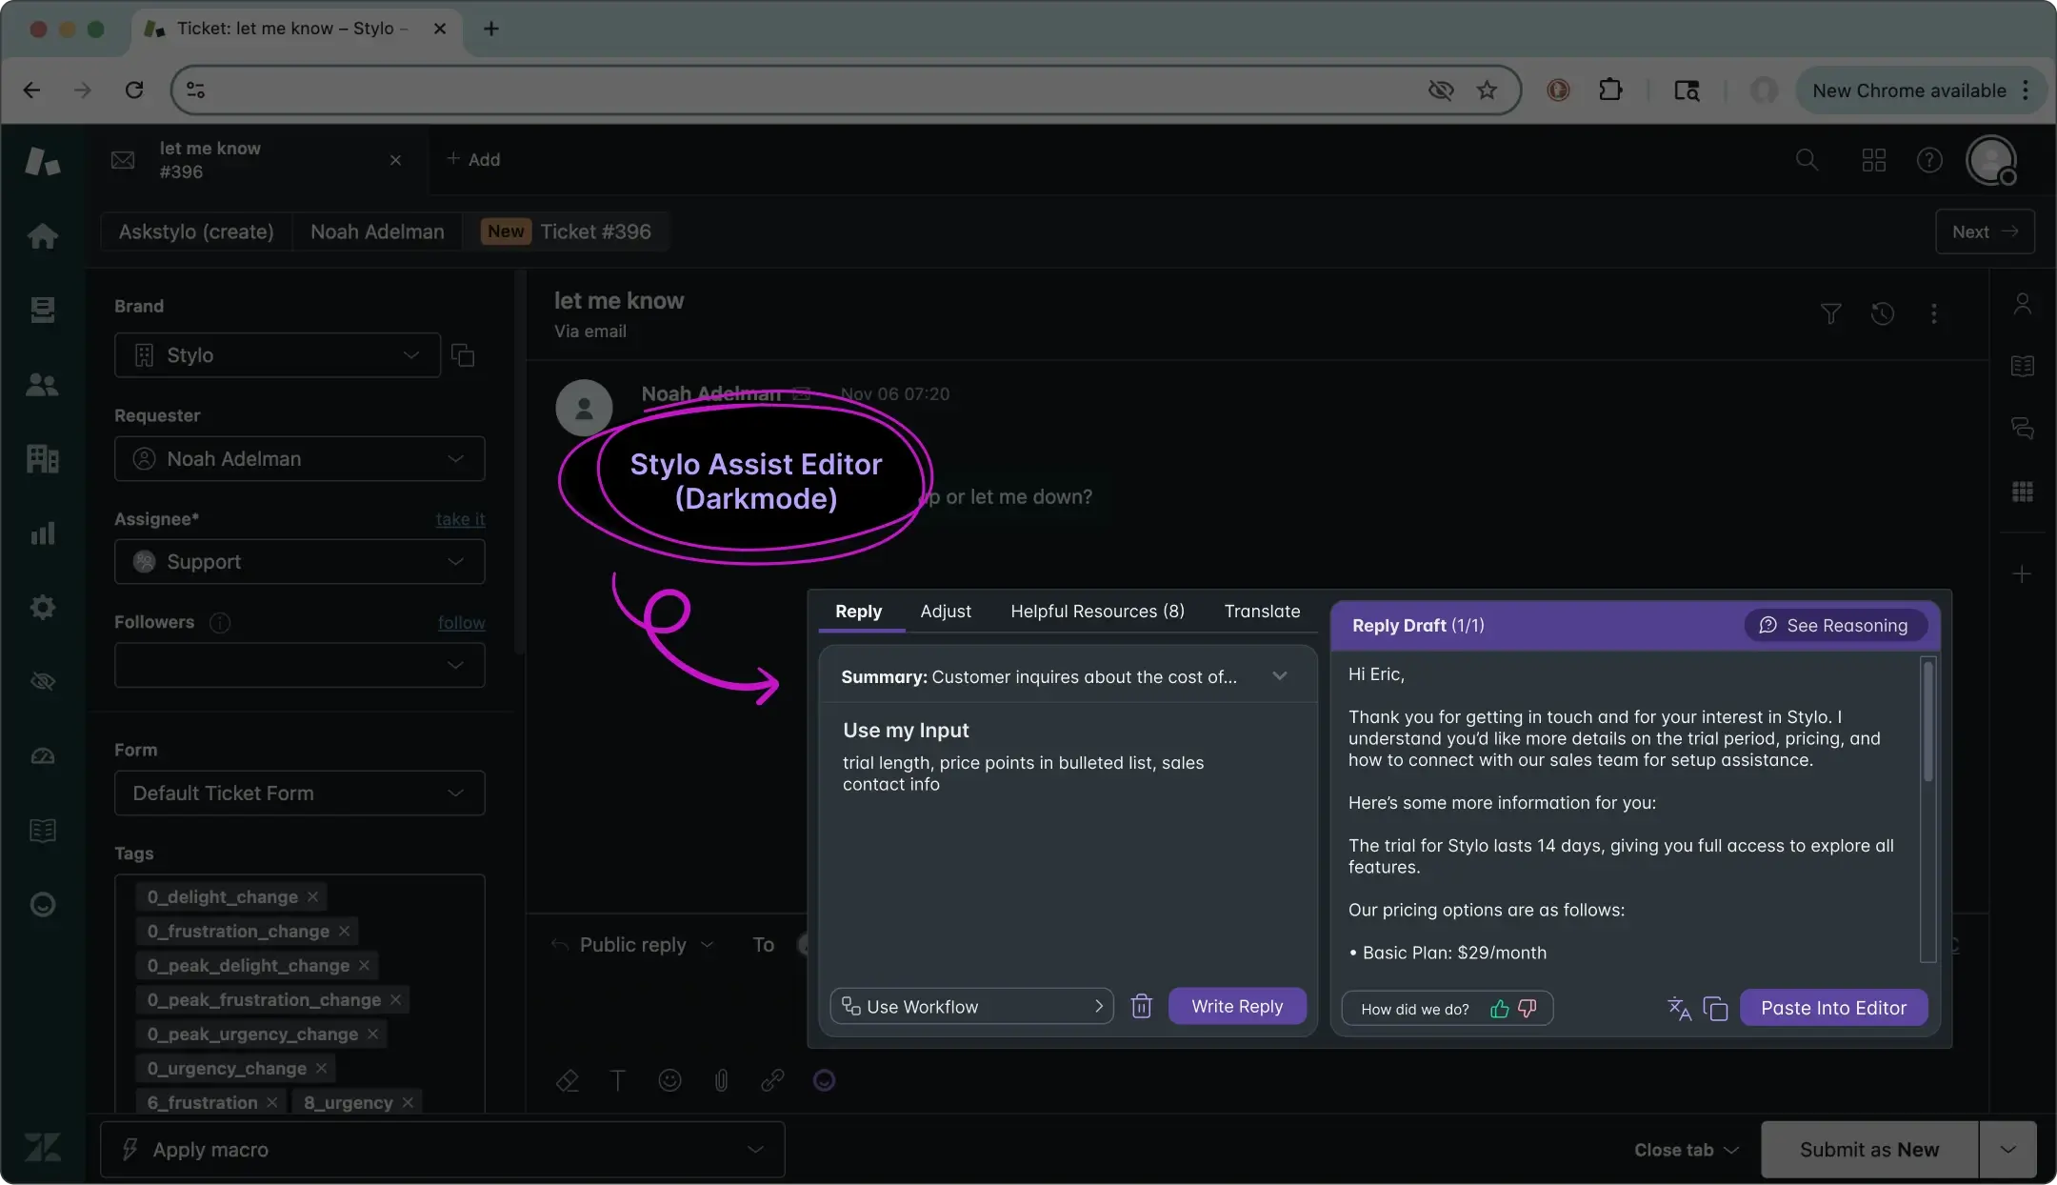Click the See Reasoning button
This screenshot has width=2057, height=1185.
click(1834, 626)
